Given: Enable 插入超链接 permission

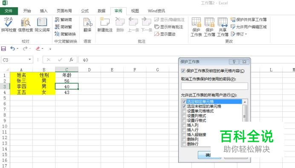Looking at the screenshot, I should click(184, 134).
